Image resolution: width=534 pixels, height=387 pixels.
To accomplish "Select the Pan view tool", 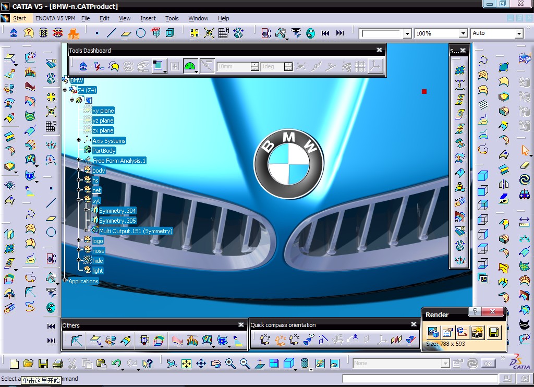I will tap(201, 364).
